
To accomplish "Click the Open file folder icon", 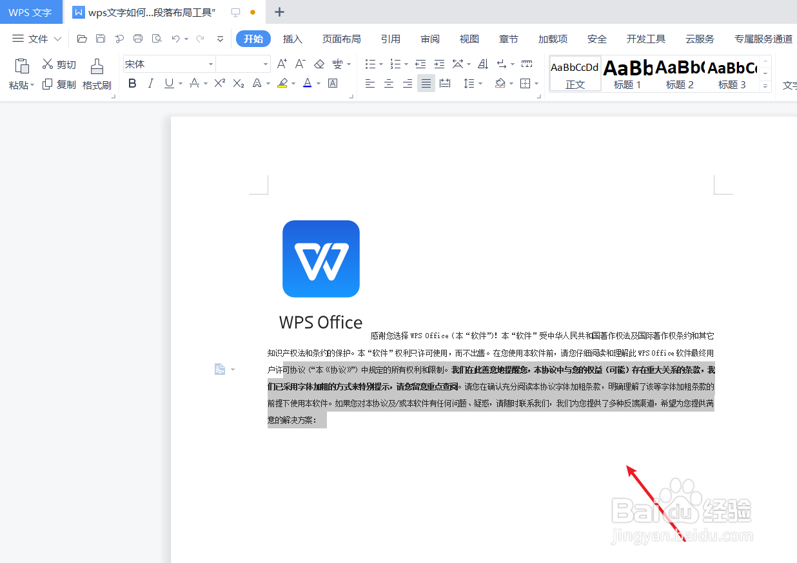I will [x=82, y=39].
